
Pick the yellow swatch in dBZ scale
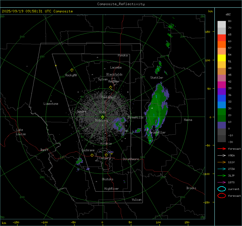tap(222, 58)
